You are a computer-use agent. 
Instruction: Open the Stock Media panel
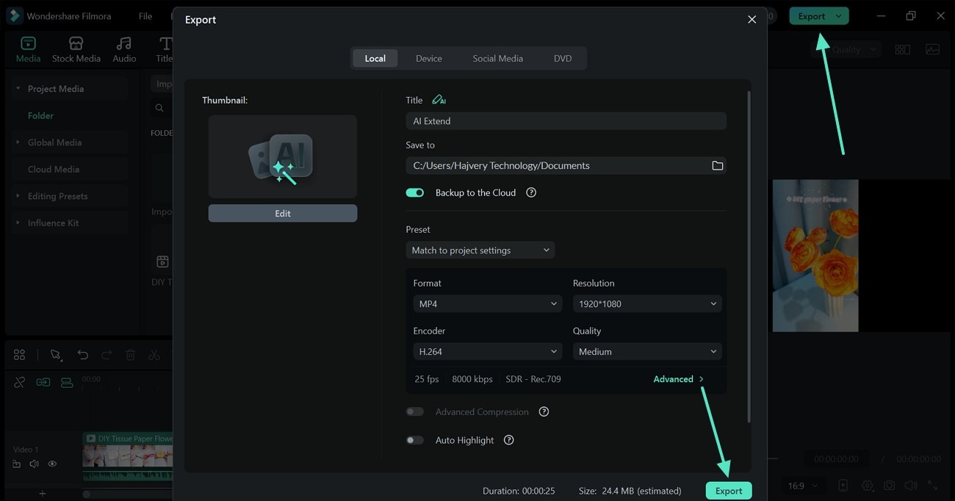(76, 48)
